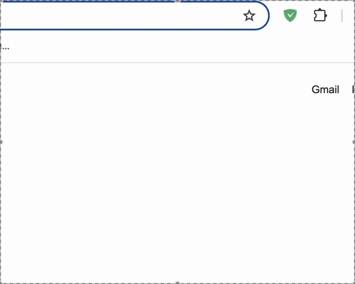Screen dimensions: 355x284
Task: Open the partially visible Images link
Action: [x=353, y=89]
